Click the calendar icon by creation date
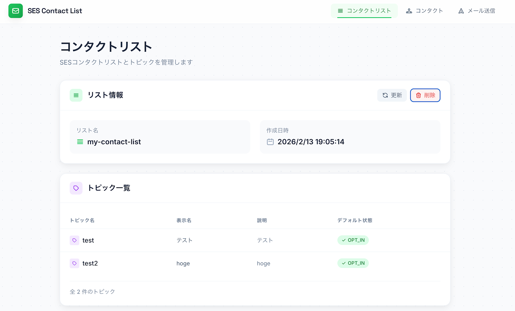515x311 pixels. coord(270,142)
